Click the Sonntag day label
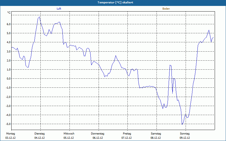Viewport: 226px width, 141px height. (x=185, y=134)
